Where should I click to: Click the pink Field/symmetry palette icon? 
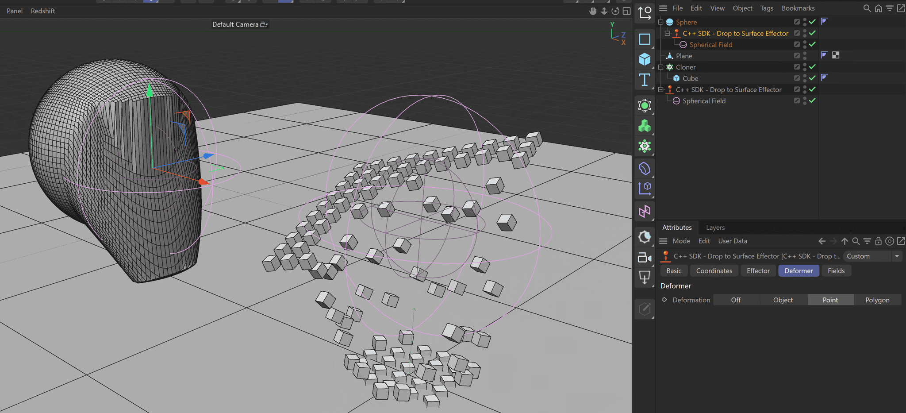tap(645, 211)
